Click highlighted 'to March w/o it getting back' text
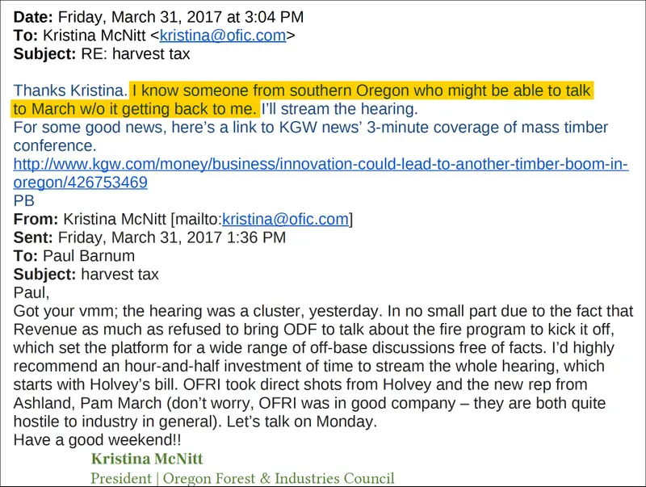The image size is (646, 487). tap(114, 109)
